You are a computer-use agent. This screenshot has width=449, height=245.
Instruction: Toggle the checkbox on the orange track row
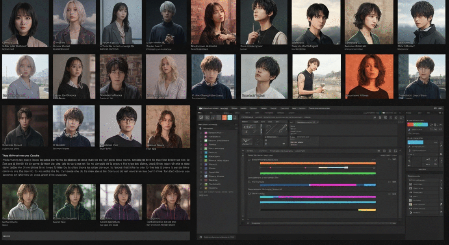pyautogui.click(x=249, y=160)
